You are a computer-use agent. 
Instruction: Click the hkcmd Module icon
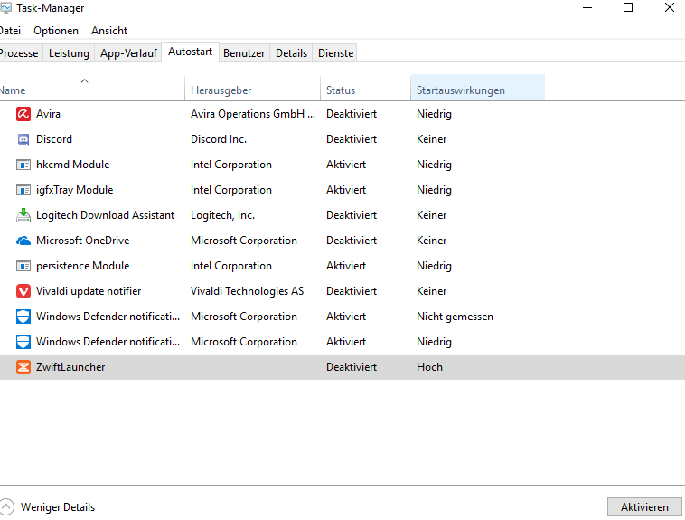tap(23, 165)
